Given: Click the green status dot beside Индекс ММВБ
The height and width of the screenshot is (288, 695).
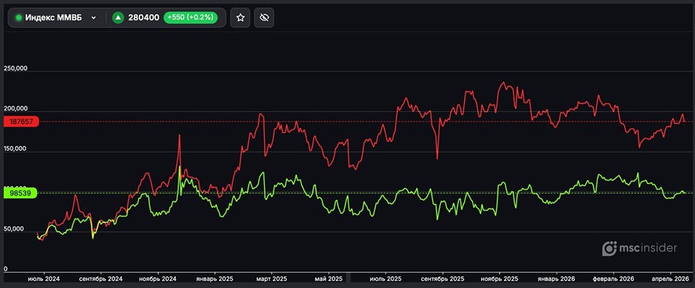Looking at the screenshot, I should tap(19, 17).
